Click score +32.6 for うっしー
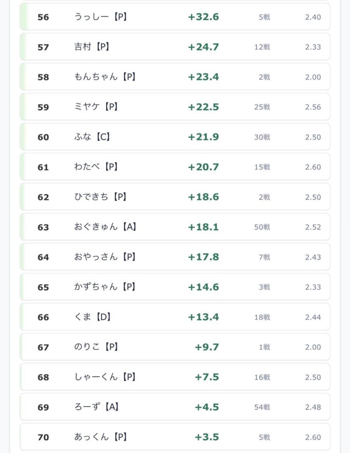Screen dimensions: 350x453 pos(203,17)
